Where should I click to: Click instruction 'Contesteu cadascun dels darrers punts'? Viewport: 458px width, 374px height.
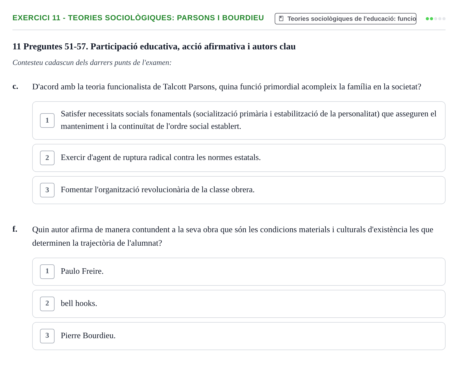(x=92, y=63)
